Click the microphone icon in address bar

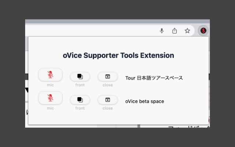click(162, 31)
